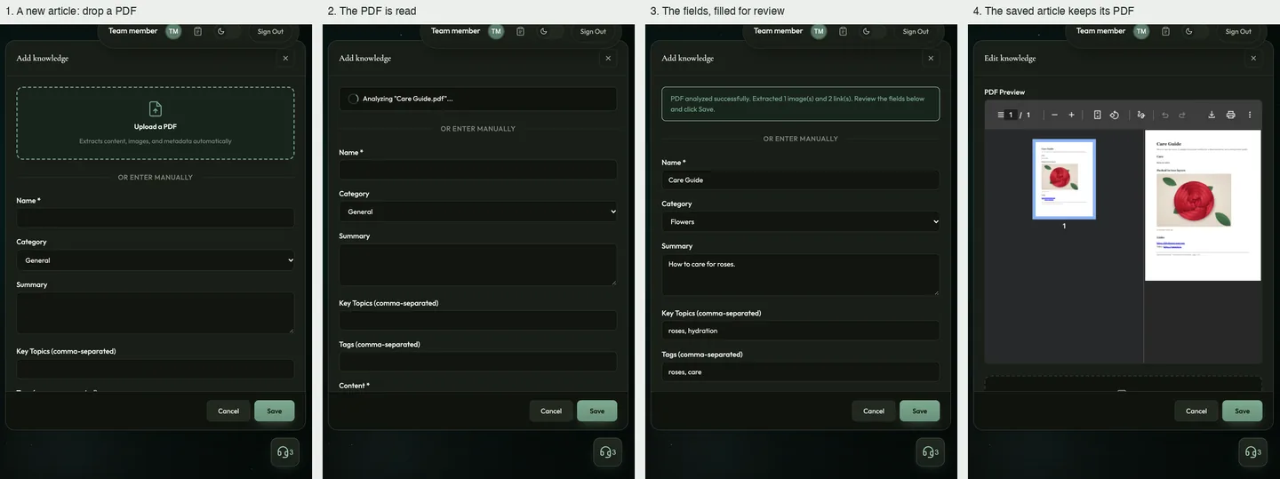Close the step 3 Add knowledge dialog
This screenshot has width=1280, height=479.
(x=931, y=58)
